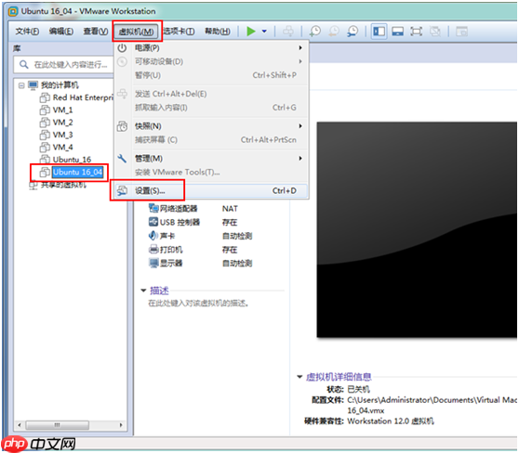Open the 编辑(E) menu
Screen dimensions: 519x453
[61, 32]
